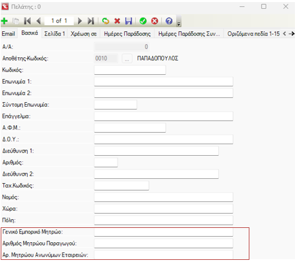Open the Email tab

8,34
